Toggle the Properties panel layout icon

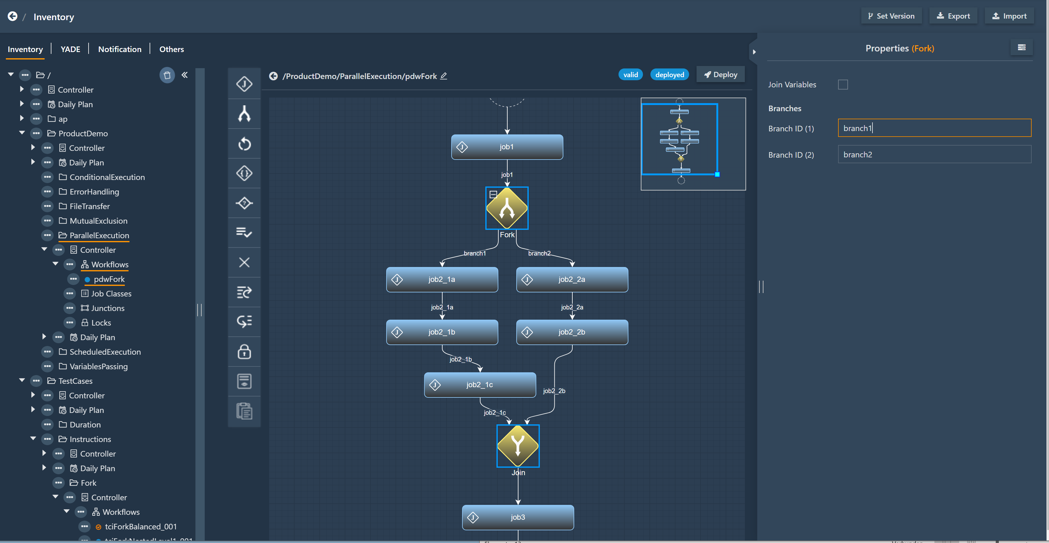pos(1022,47)
